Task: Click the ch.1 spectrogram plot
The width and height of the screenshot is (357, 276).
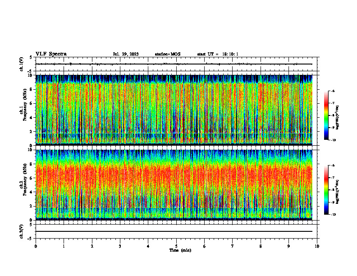Action: [x=174, y=110]
